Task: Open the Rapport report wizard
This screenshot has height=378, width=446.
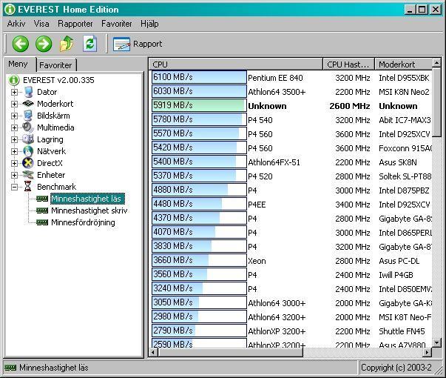Action: click(x=138, y=44)
